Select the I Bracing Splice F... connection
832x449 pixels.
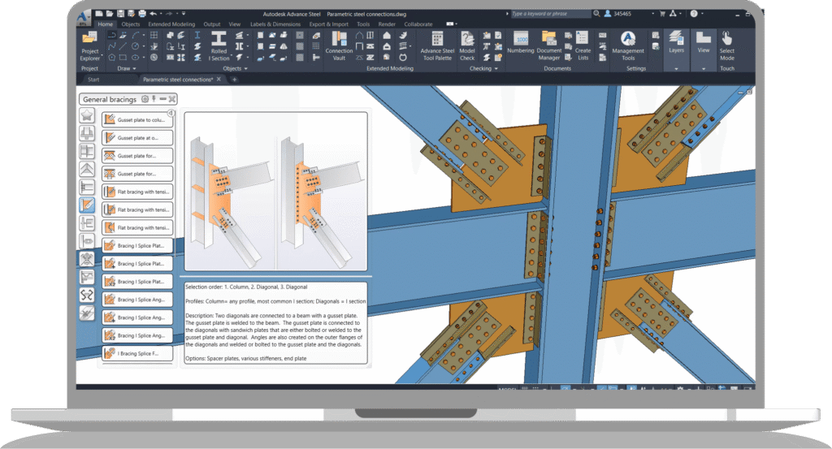(137, 353)
